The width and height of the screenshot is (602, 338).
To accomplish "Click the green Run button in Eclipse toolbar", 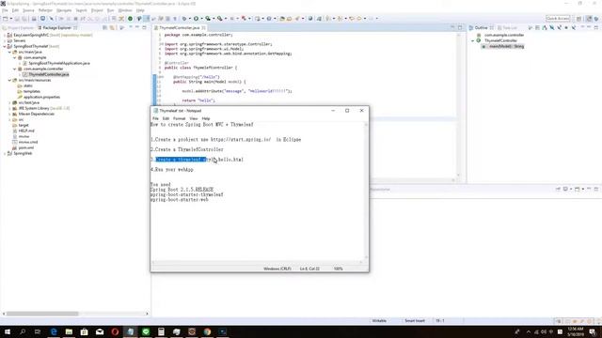I will 197,19.
